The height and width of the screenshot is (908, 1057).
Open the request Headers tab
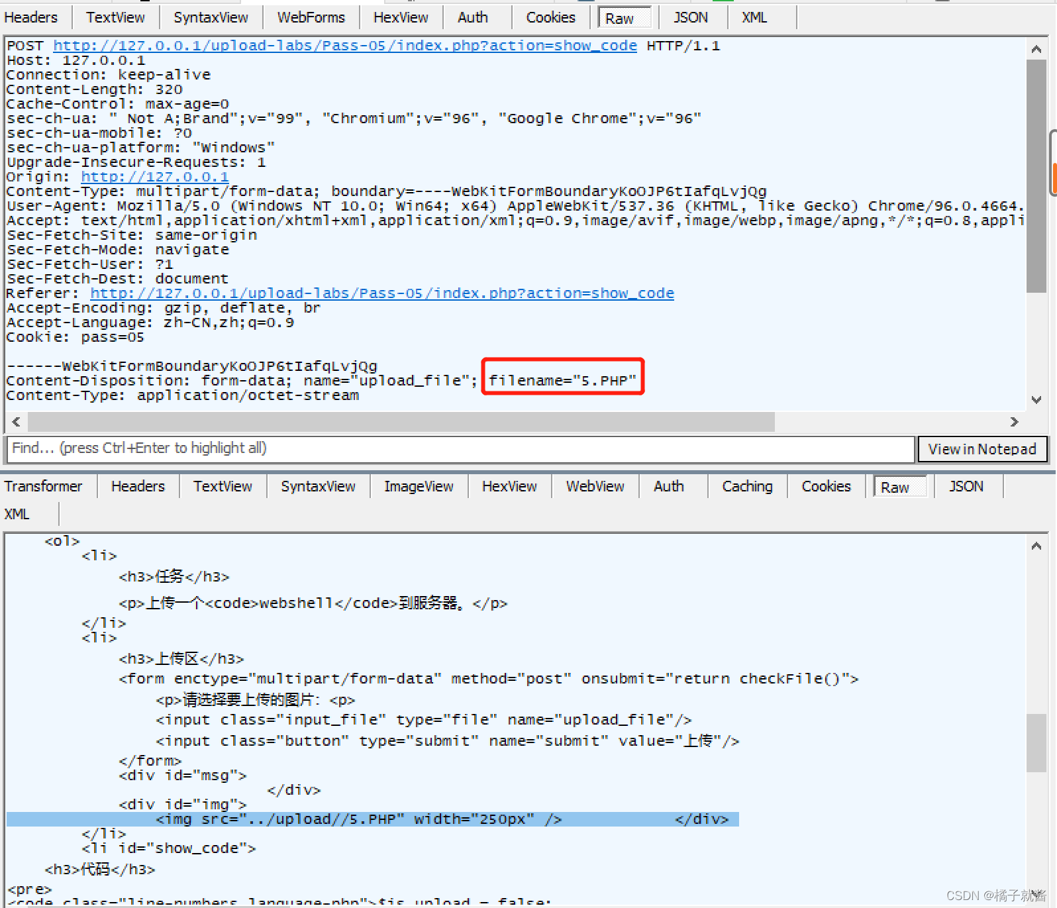click(x=31, y=17)
